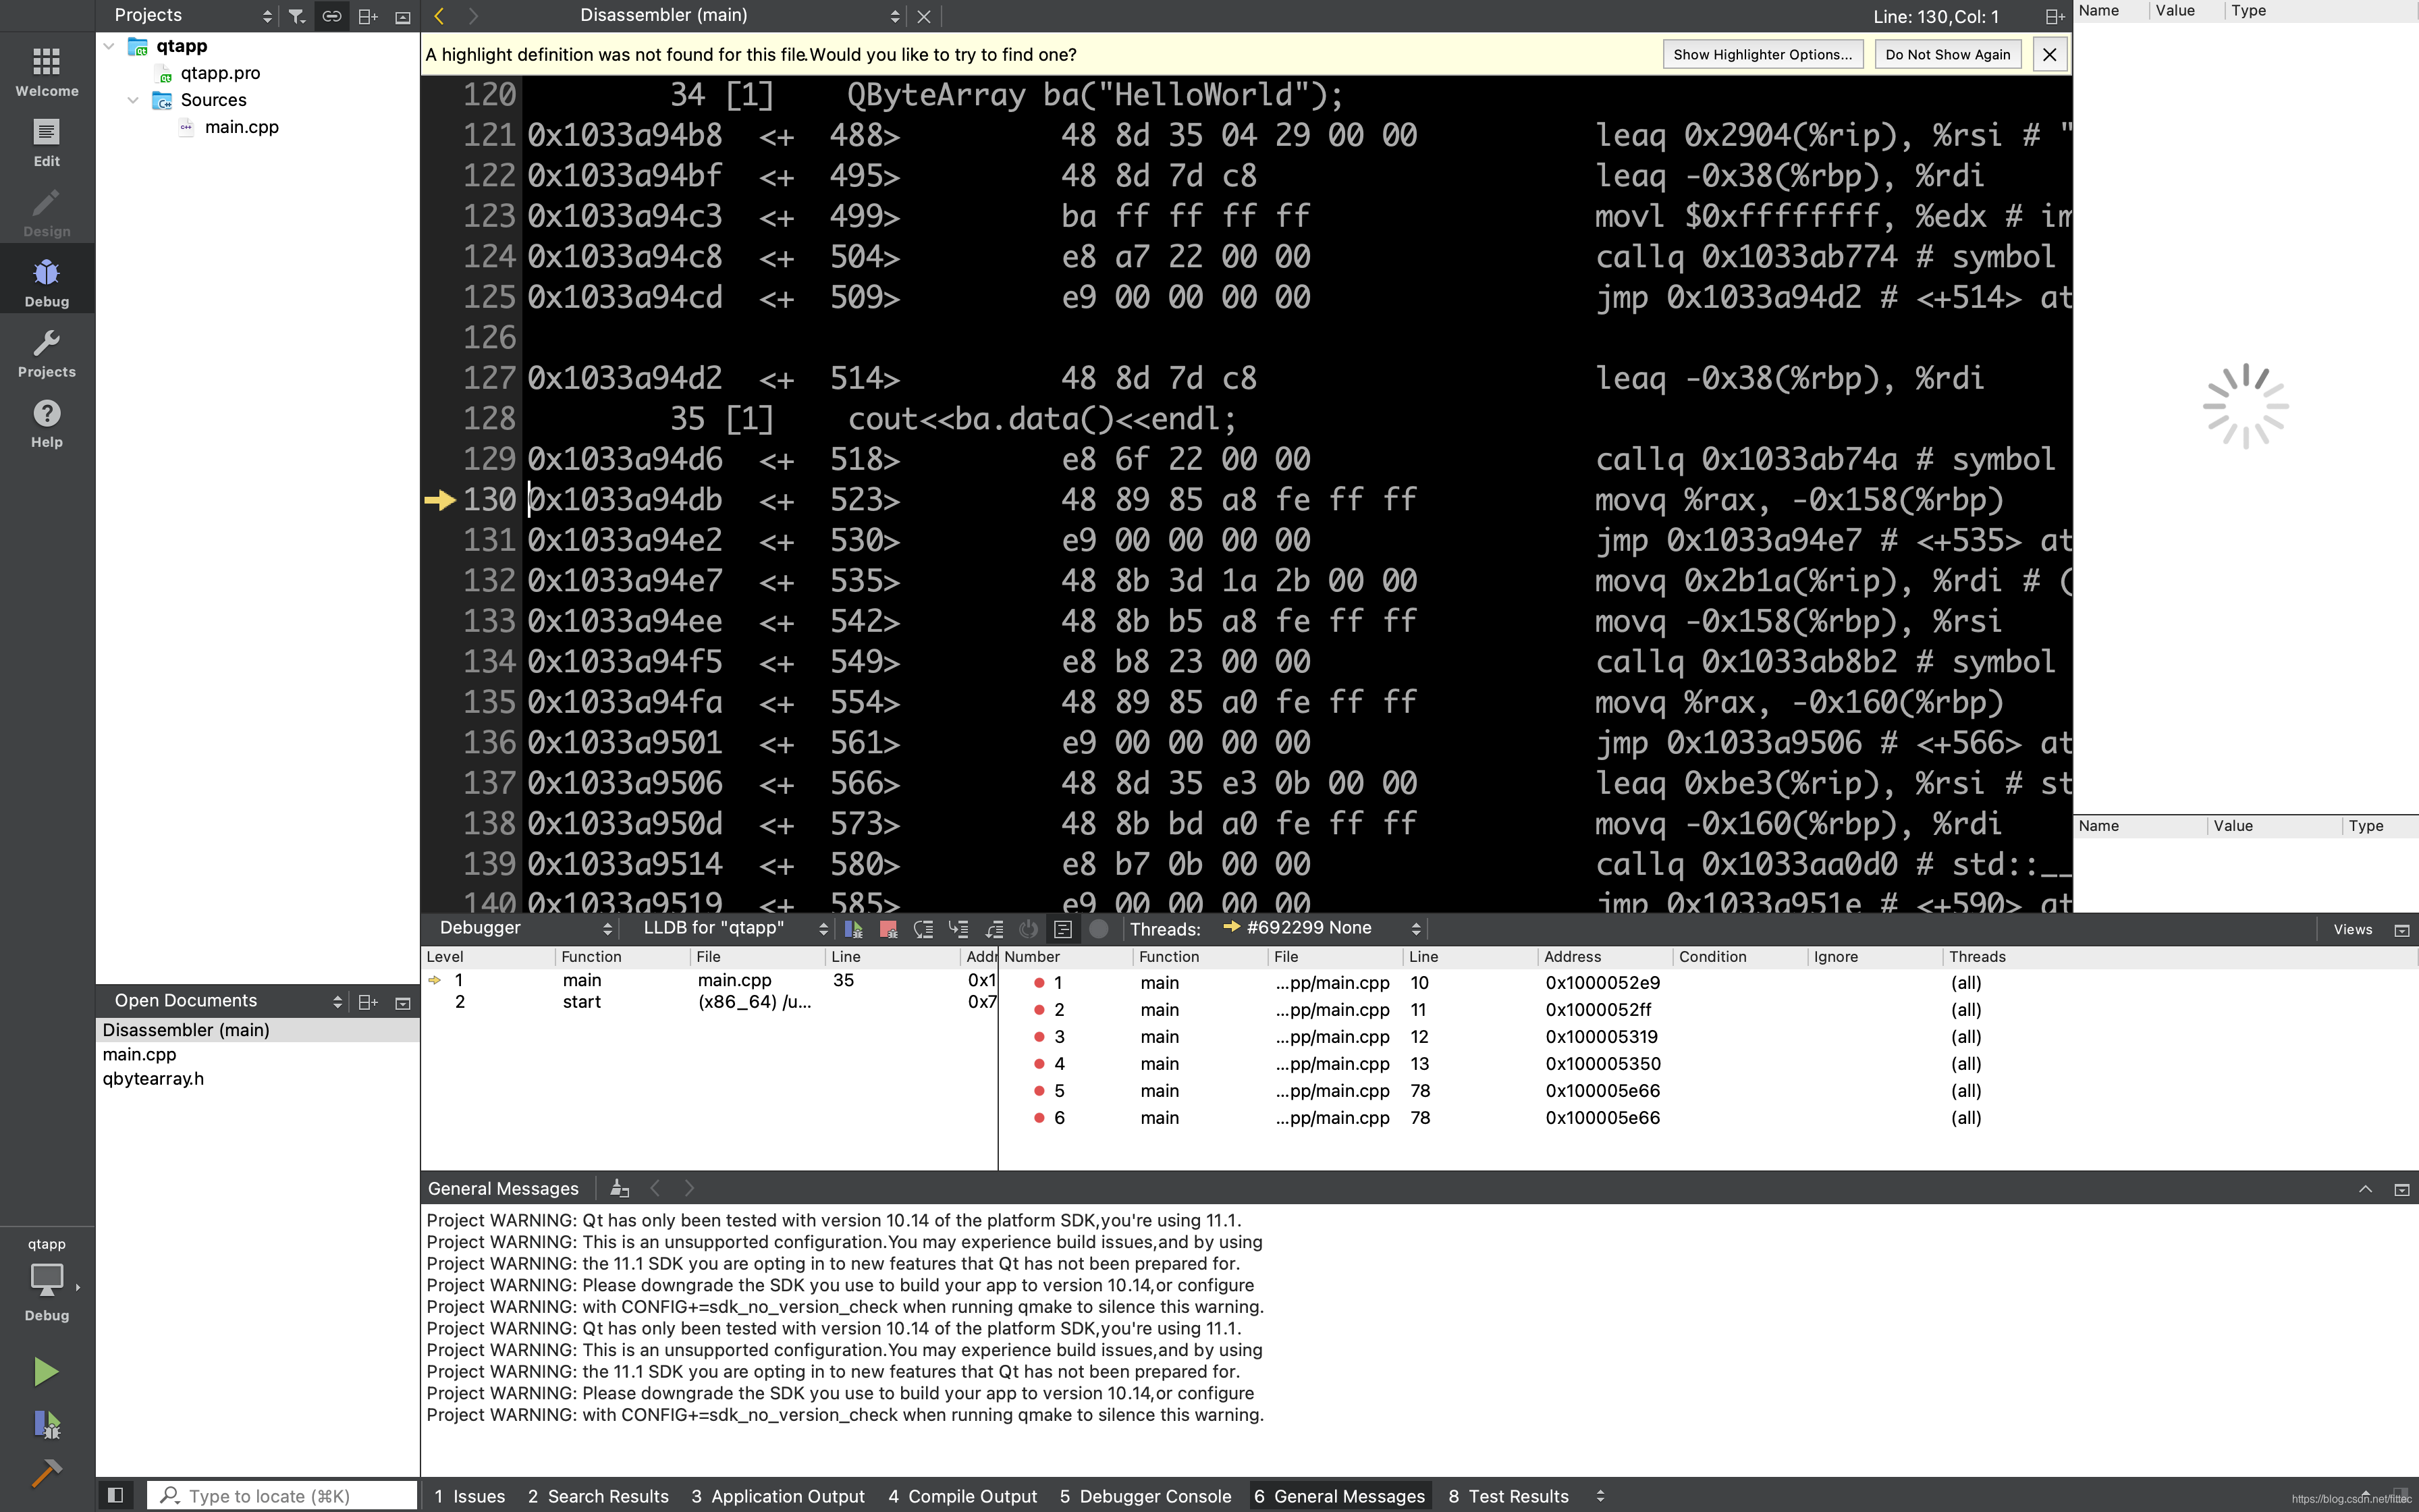The width and height of the screenshot is (2419, 1512).
Task: Toggle breakpoint 6 red marker
Action: (1039, 1118)
